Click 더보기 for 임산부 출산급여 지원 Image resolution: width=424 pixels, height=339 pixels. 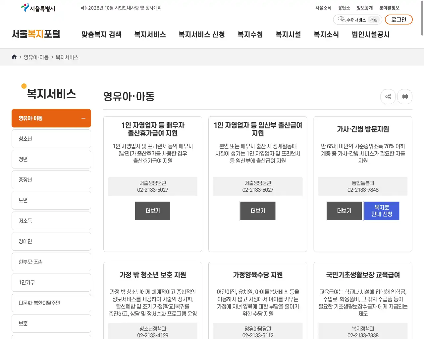(x=258, y=211)
